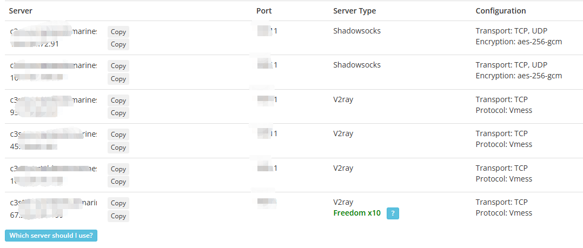This screenshot has height=248, width=583.
Task: Click the Server column header
Action: 21,11
